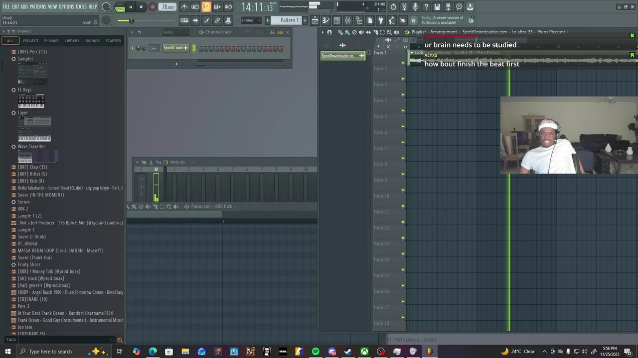Open the EDIT menu

(x=15, y=7)
